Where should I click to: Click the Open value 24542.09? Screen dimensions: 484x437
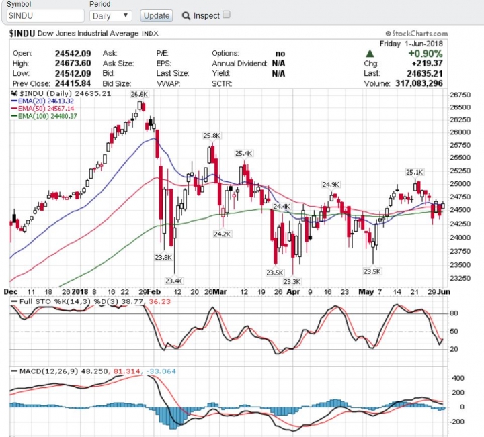click(x=73, y=54)
